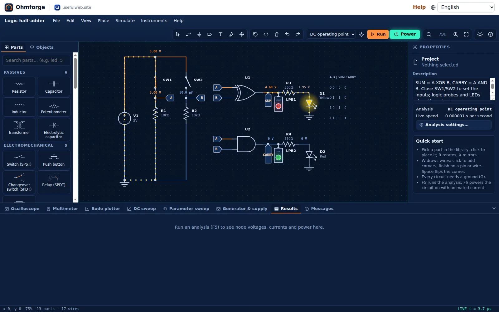Undo the last action

click(x=287, y=34)
